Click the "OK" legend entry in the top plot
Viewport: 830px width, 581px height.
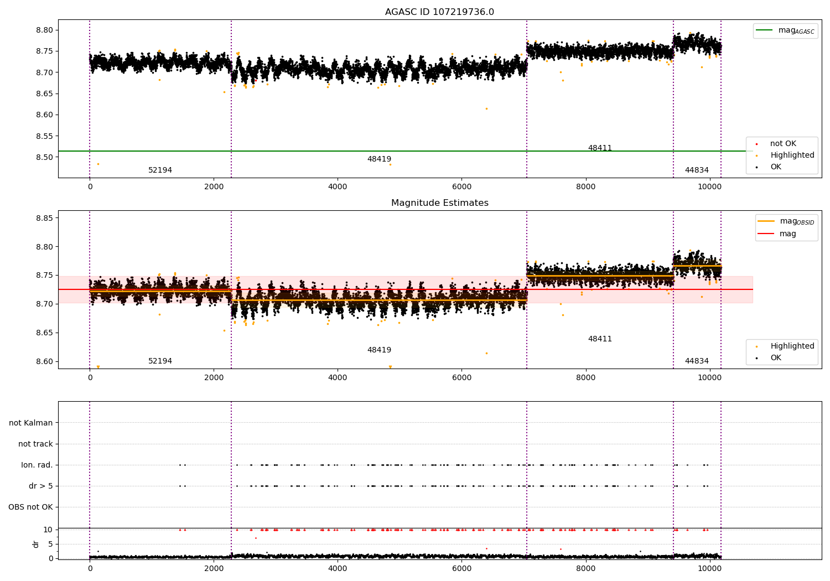point(776,167)
